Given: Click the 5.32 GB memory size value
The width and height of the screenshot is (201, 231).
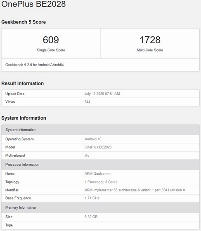Looking at the screenshot, I should click(x=91, y=217).
